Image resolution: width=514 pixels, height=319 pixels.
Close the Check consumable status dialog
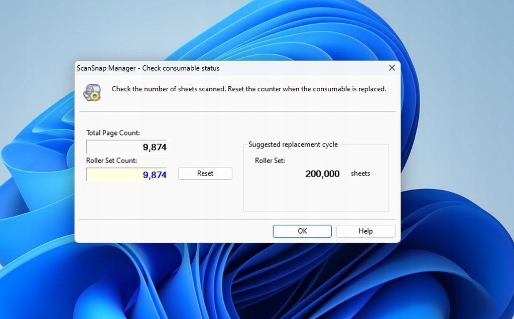click(392, 68)
